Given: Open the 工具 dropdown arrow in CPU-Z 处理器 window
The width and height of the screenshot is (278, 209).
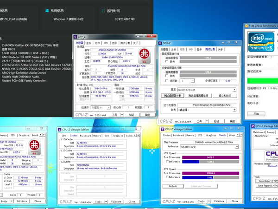Looking at the screenshot, I should click(x=122, y=115).
